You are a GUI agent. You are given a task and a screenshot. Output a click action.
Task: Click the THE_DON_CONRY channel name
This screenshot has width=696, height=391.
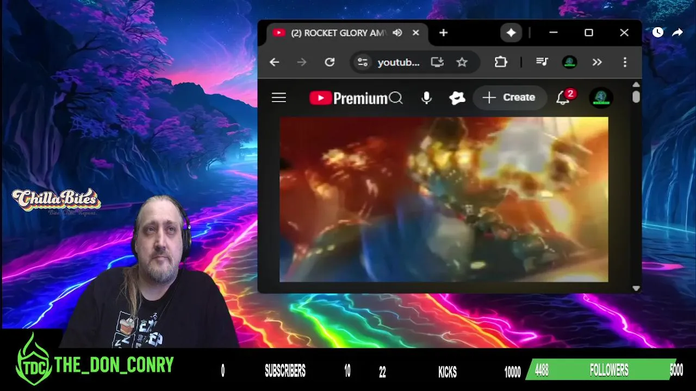(114, 365)
